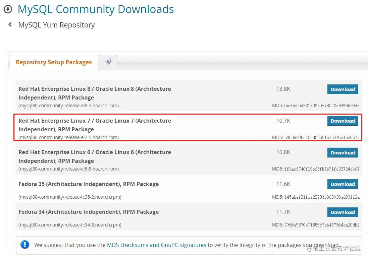Download the Red Hat Enterprise Linux 7 package

[343, 121]
